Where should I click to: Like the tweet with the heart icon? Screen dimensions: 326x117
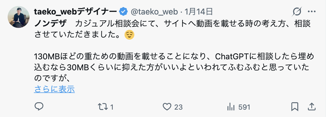166,107
